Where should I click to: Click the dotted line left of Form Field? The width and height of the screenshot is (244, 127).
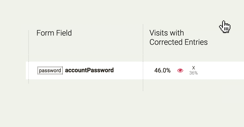point(29,57)
